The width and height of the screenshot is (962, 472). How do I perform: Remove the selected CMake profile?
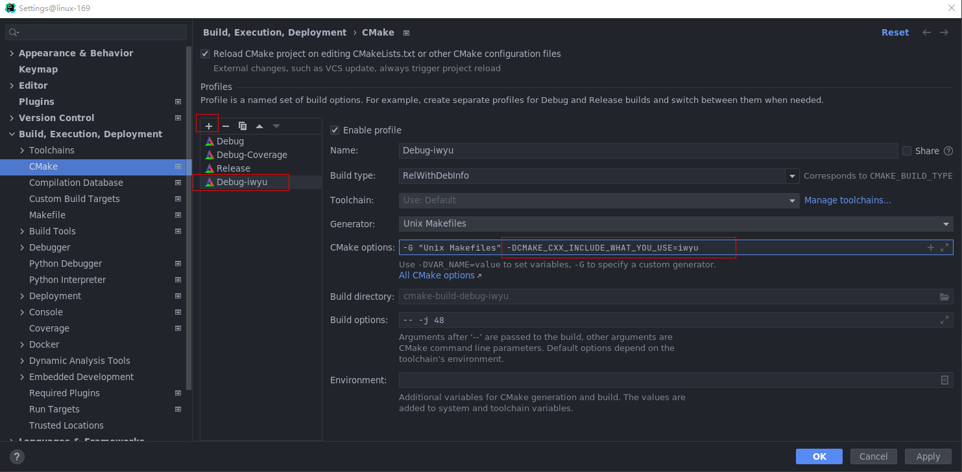[x=226, y=126]
